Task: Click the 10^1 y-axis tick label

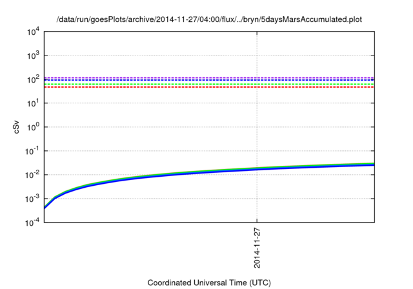Action: tap(33, 103)
